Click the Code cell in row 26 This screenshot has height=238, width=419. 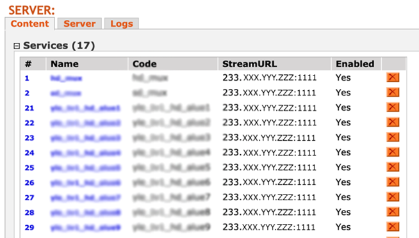click(172, 182)
